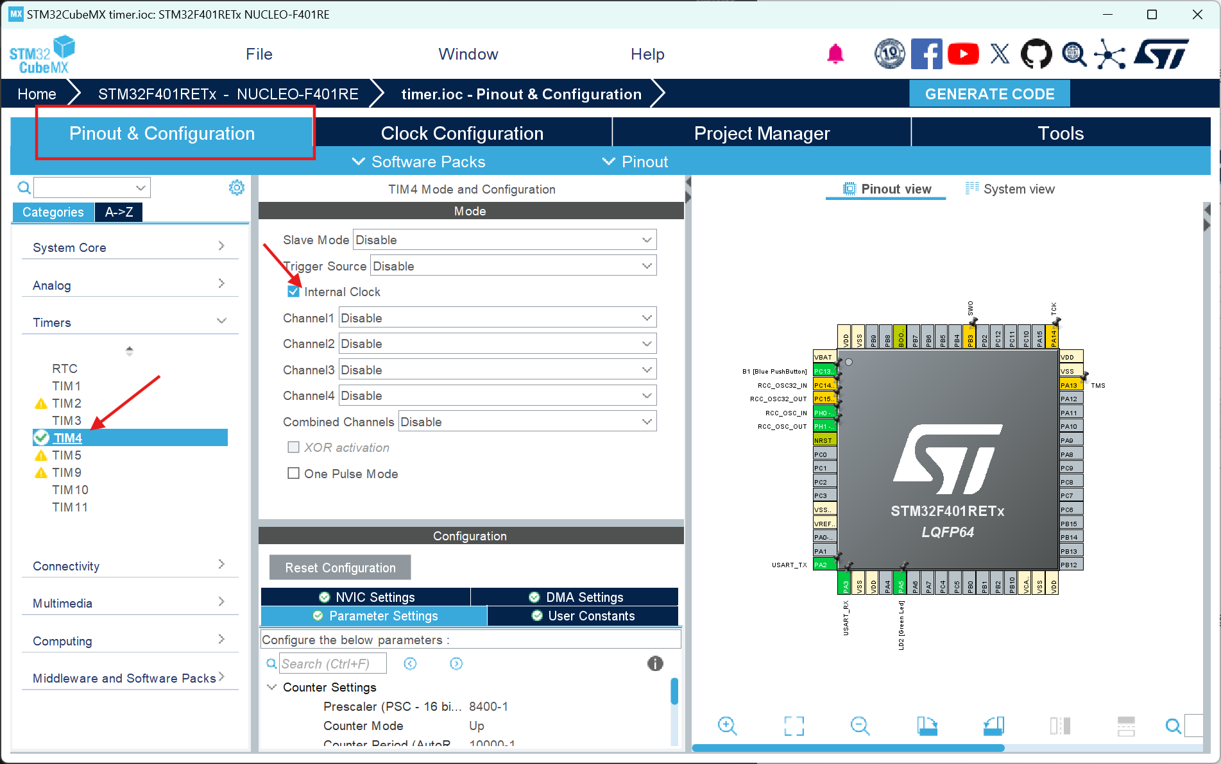Expand the Computing category
The width and height of the screenshot is (1221, 764).
point(130,641)
